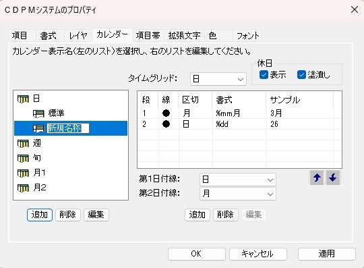Click the 新規名称 name edit field
The height and width of the screenshot is (268, 364).
click(68, 128)
